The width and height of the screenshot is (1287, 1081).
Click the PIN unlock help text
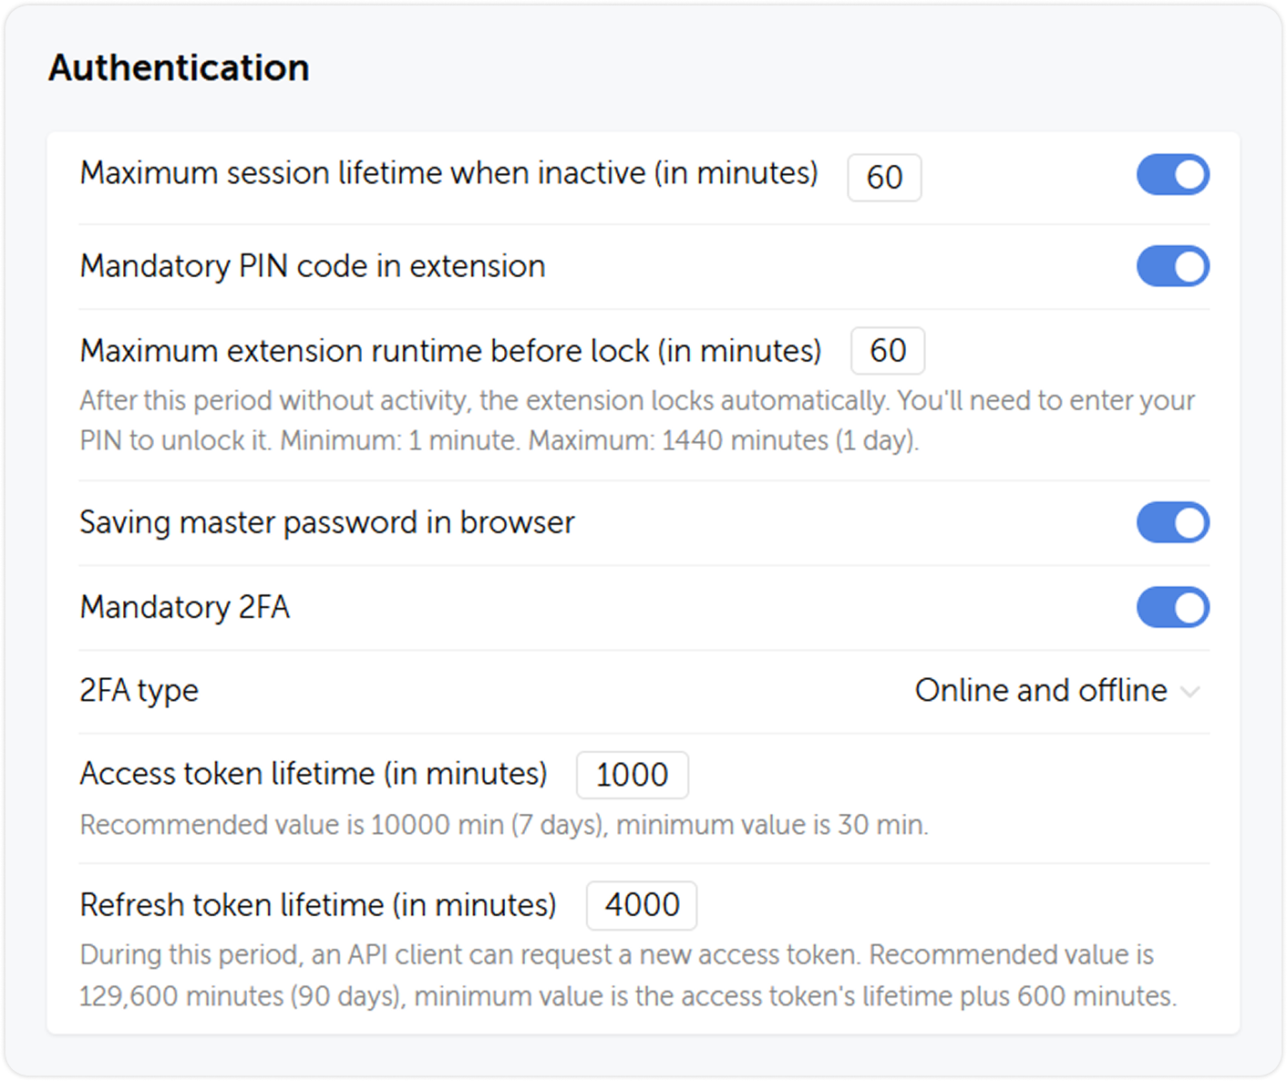tap(636, 419)
